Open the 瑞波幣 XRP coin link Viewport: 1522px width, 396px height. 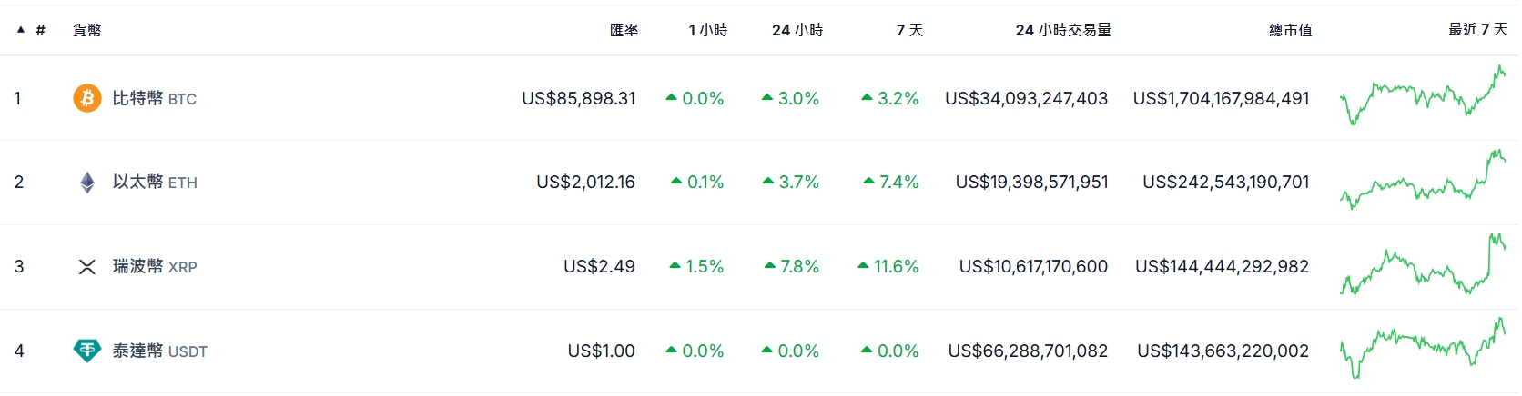click(154, 267)
